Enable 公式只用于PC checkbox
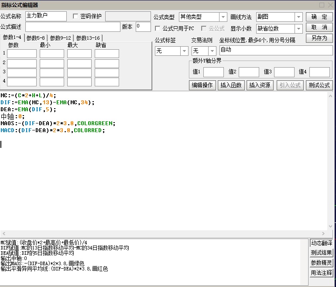This screenshot has width=336, height=287. 158,28
